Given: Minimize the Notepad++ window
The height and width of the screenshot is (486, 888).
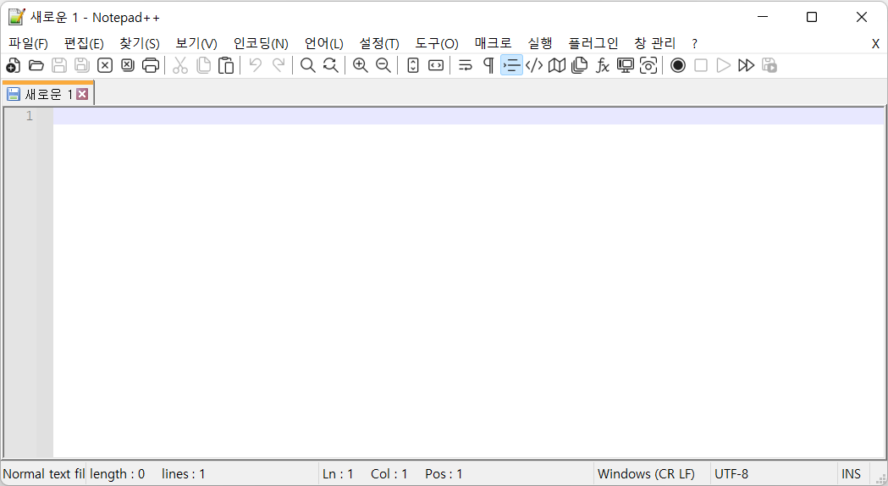Looking at the screenshot, I should 763,17.
